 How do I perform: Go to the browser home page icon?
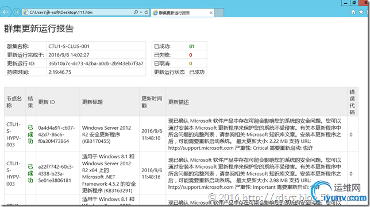(x=353, y=12)
